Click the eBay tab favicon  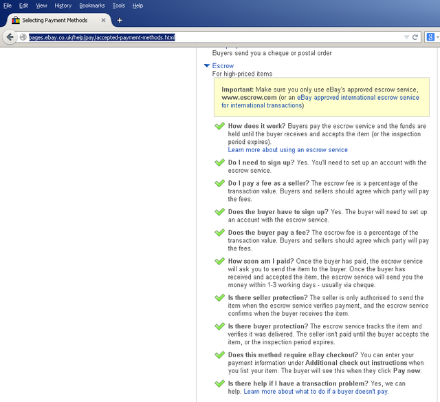(16, 20)
